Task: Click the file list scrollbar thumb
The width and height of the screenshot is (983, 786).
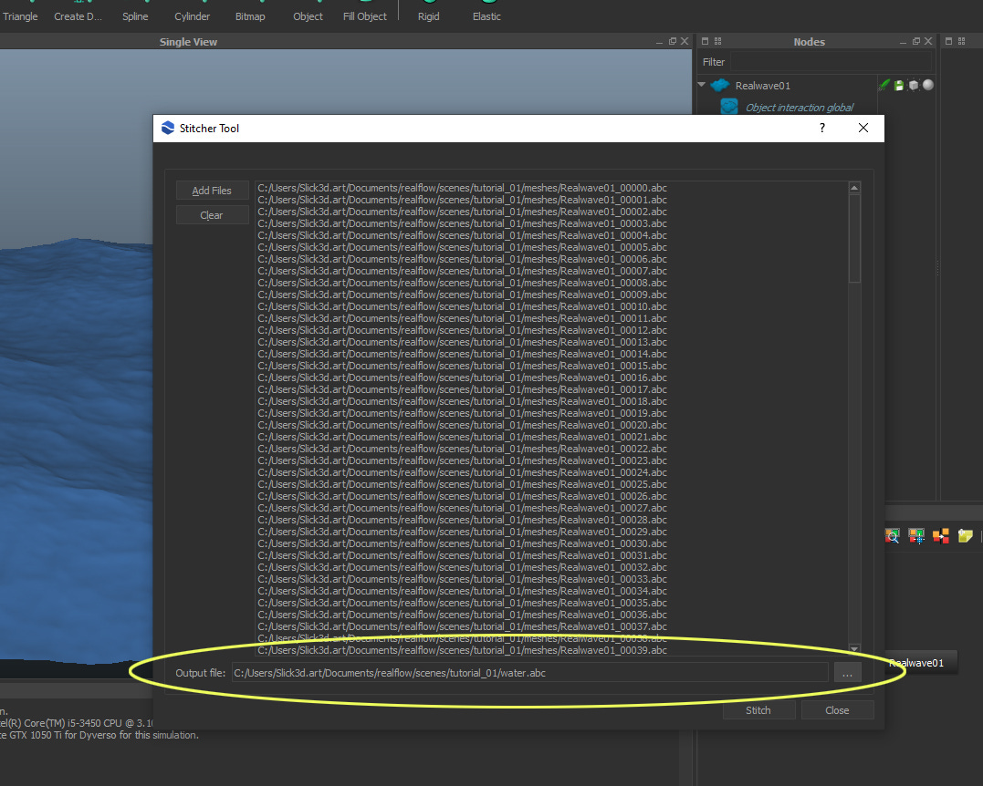Action: [854, 238]
